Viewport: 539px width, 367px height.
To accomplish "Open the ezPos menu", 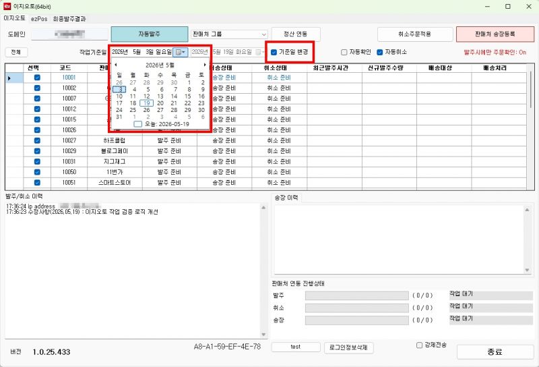I will tap(39, 19).
